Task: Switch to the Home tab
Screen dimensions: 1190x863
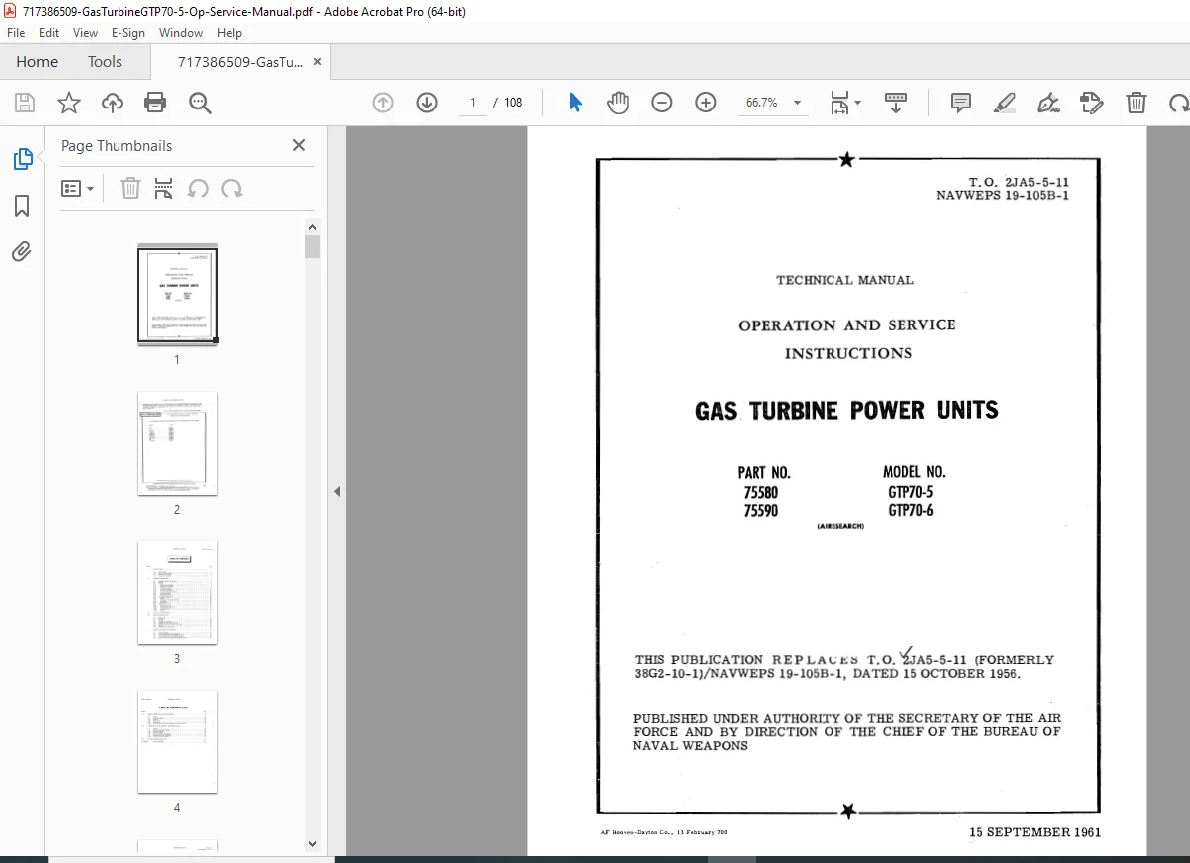Action: click(x=37, y=62)
